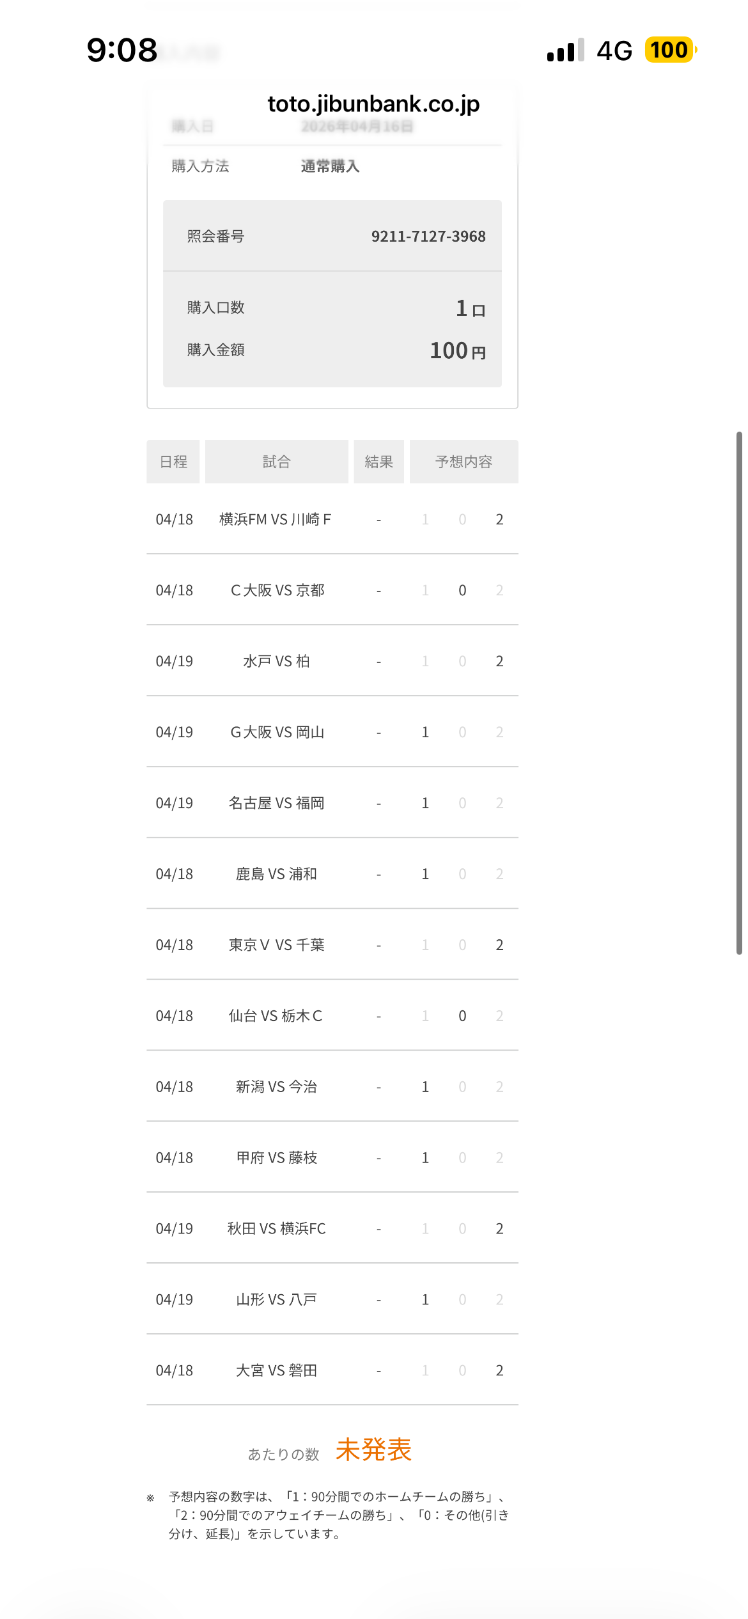Select the 試合 column header
Screen dimensions: 748x1619
tap(276, 462)
